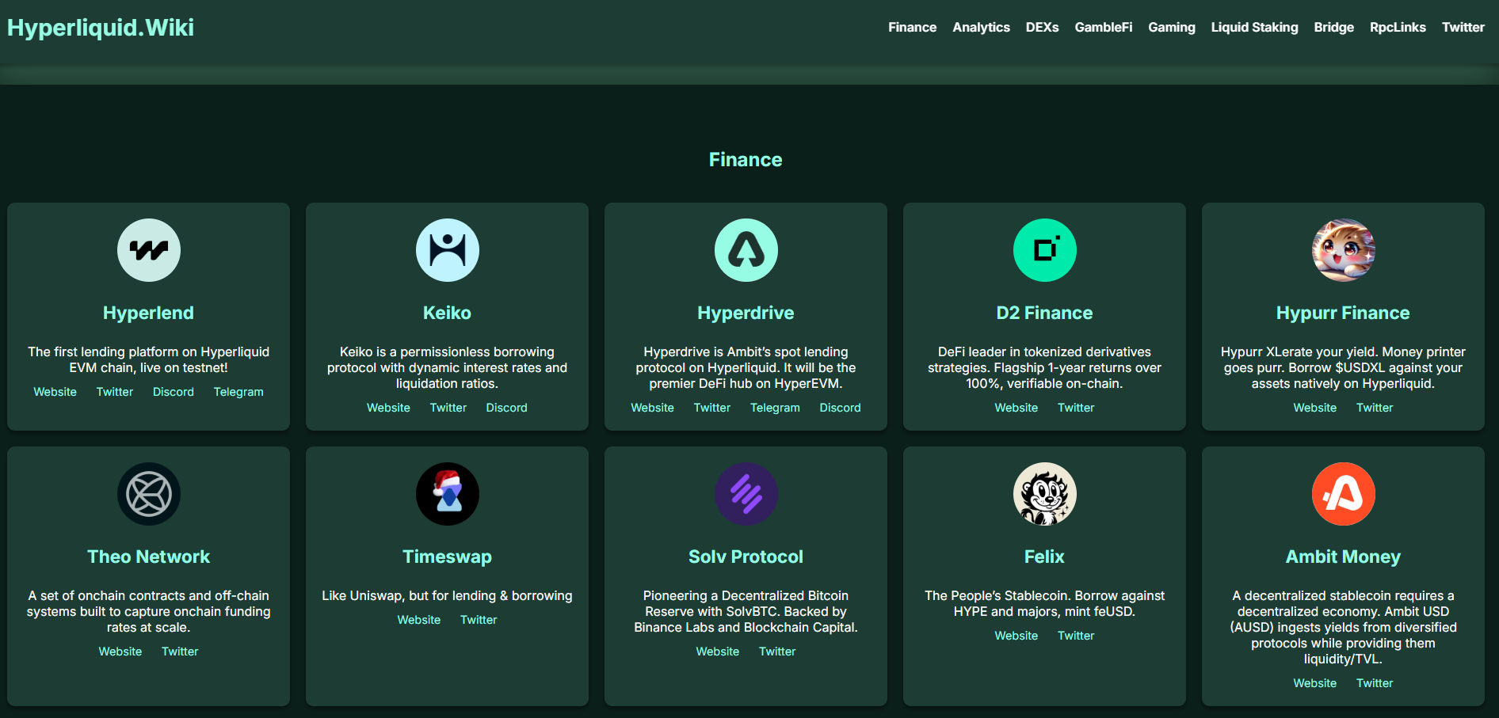Screen dimensions: 1499x718
Task: Open Analytics in the top navigation
Action: pos(981,28)
